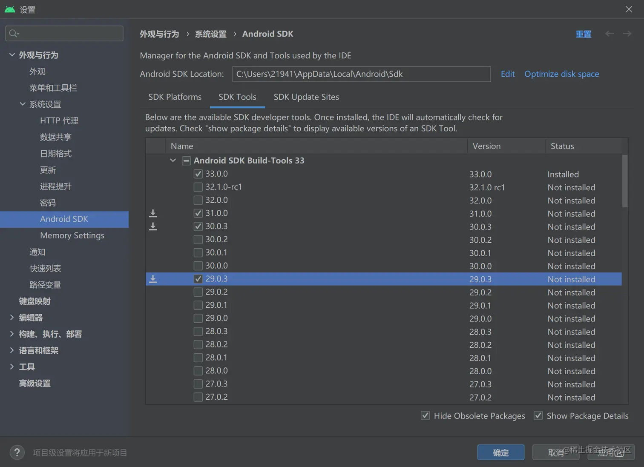Expand the 编辑器 settings section
Image resolution: width=644 pixels, height=467 pixels.
pyautogui.click(x=12, y=318)
